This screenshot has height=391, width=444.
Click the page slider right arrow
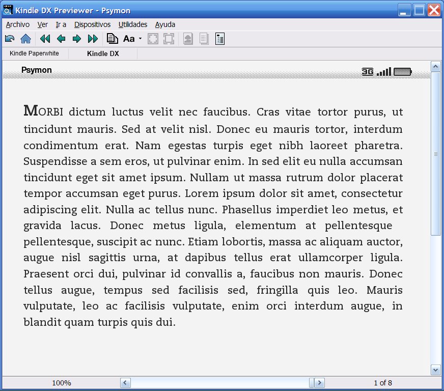pyautogui.click(x=319, y=383)
